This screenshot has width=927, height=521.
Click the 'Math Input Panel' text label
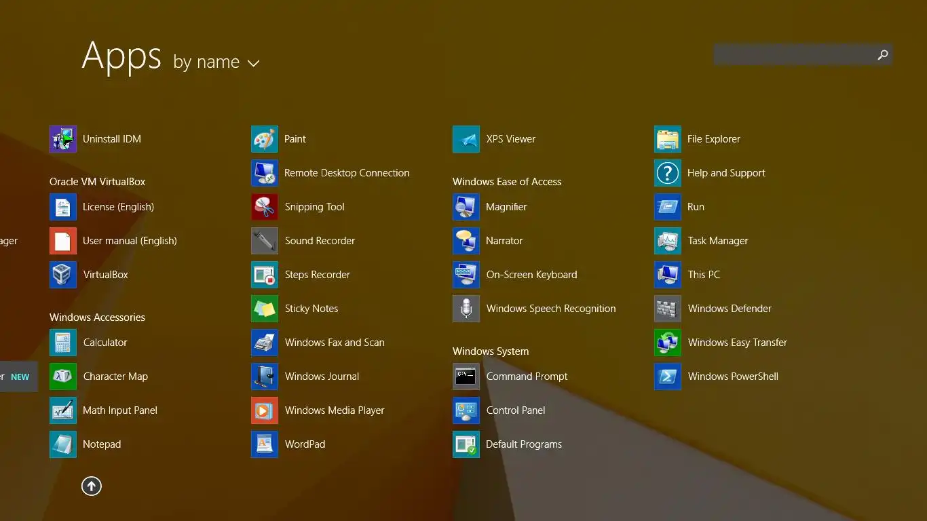(120, 410)
